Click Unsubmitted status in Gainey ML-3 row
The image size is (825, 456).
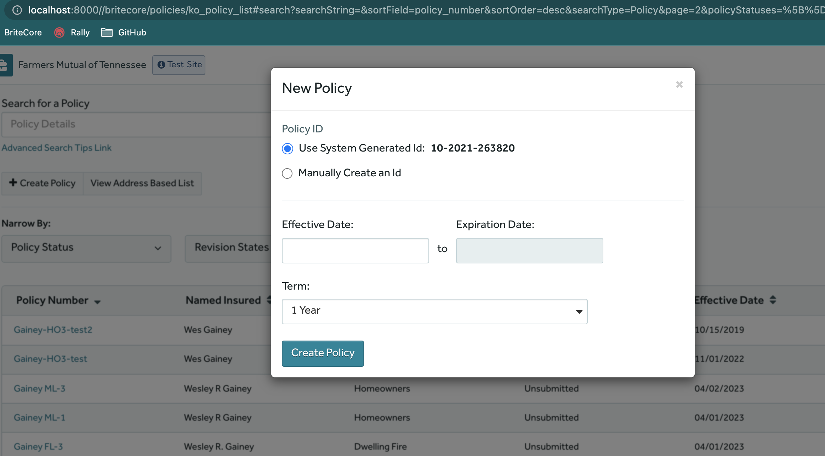pos(552,388)
